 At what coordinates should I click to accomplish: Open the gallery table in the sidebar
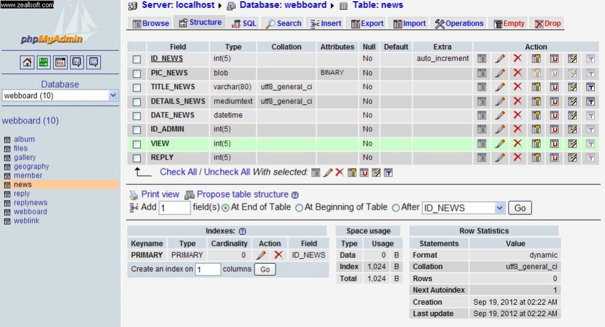(25, 158)
